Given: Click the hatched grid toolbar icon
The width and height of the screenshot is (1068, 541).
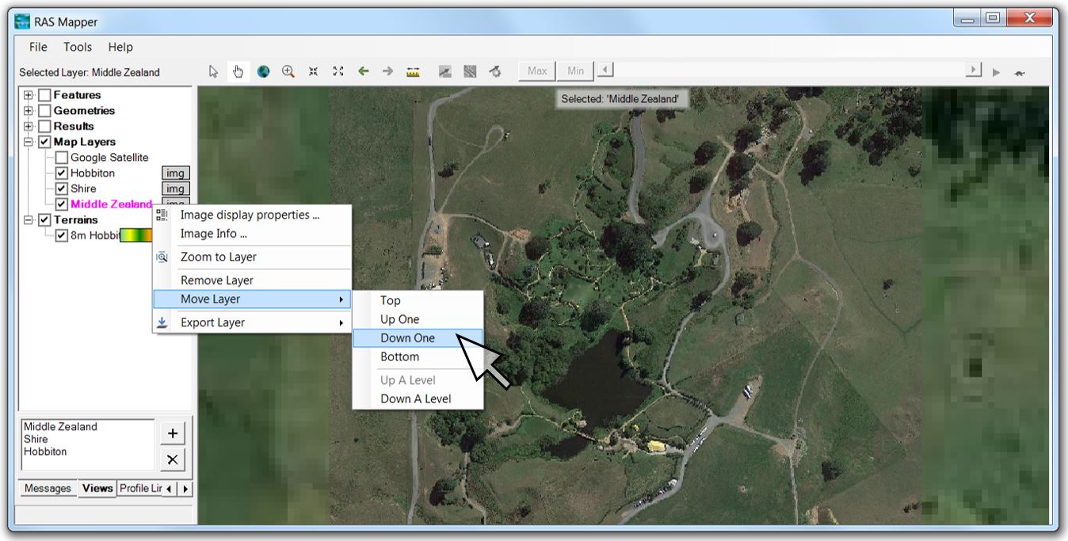Looking at the screenshot, I should (x=470, y=71).
